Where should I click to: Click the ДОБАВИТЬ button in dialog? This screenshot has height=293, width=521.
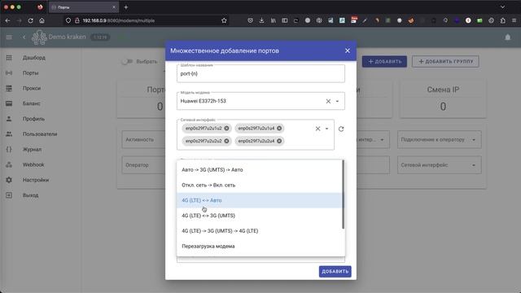335,271
